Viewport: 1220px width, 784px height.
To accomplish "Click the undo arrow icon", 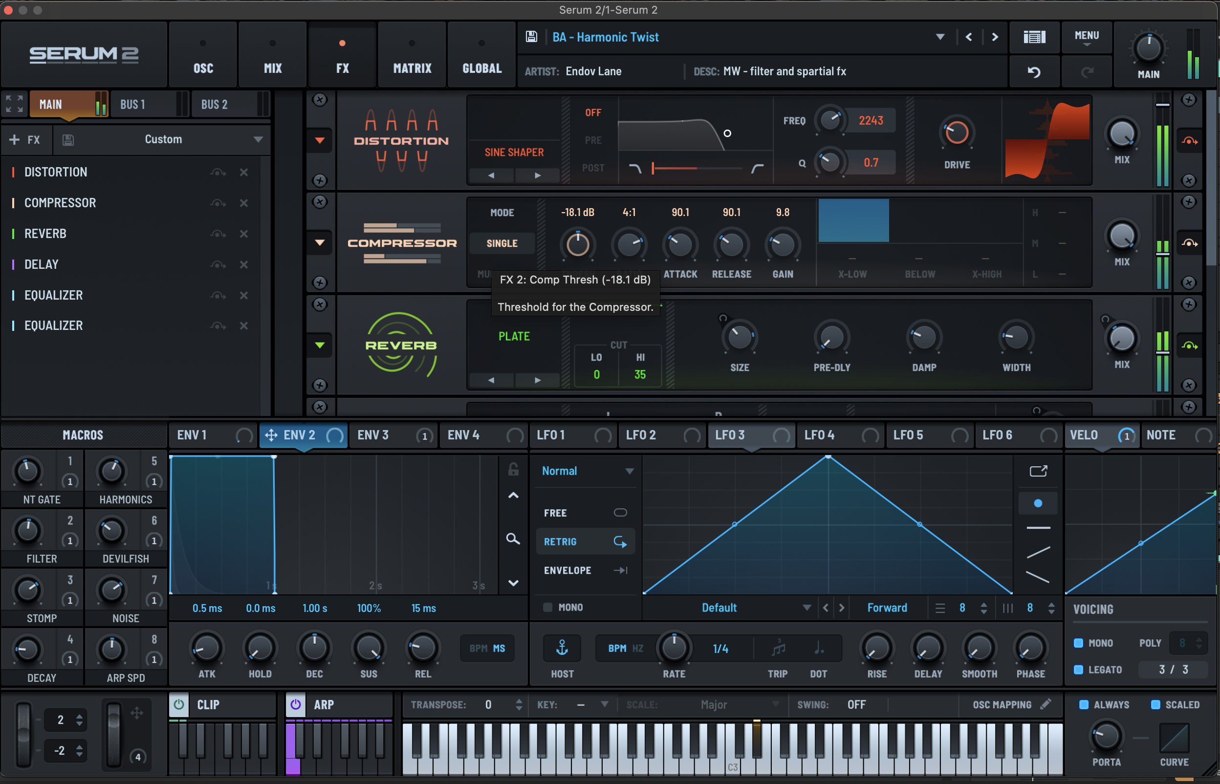I will tap(1034, 72).
